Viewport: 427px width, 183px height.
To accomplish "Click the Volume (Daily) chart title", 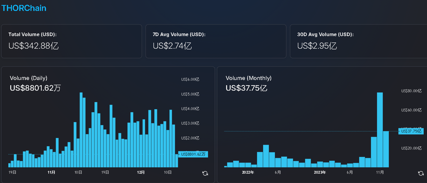I will point(29,78).
